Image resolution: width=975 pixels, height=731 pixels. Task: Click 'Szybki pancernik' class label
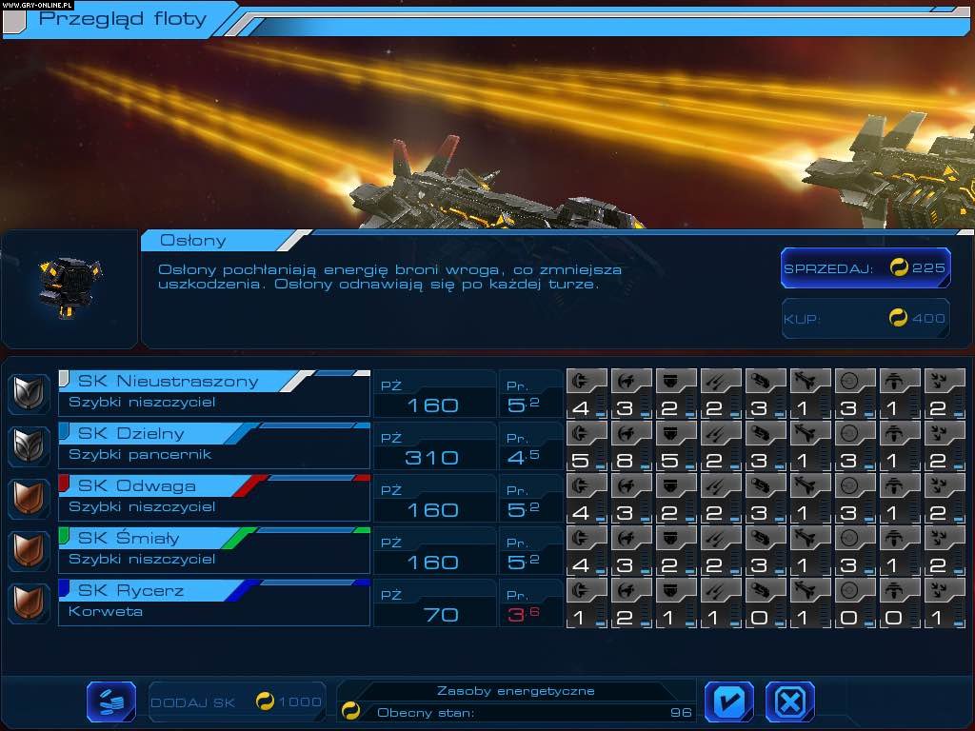(x=140, y=454)
